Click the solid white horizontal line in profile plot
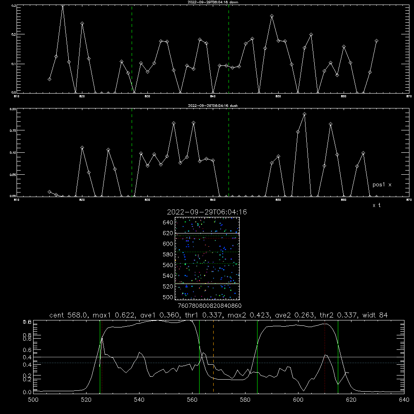414x414 pixels. point(219,357)
